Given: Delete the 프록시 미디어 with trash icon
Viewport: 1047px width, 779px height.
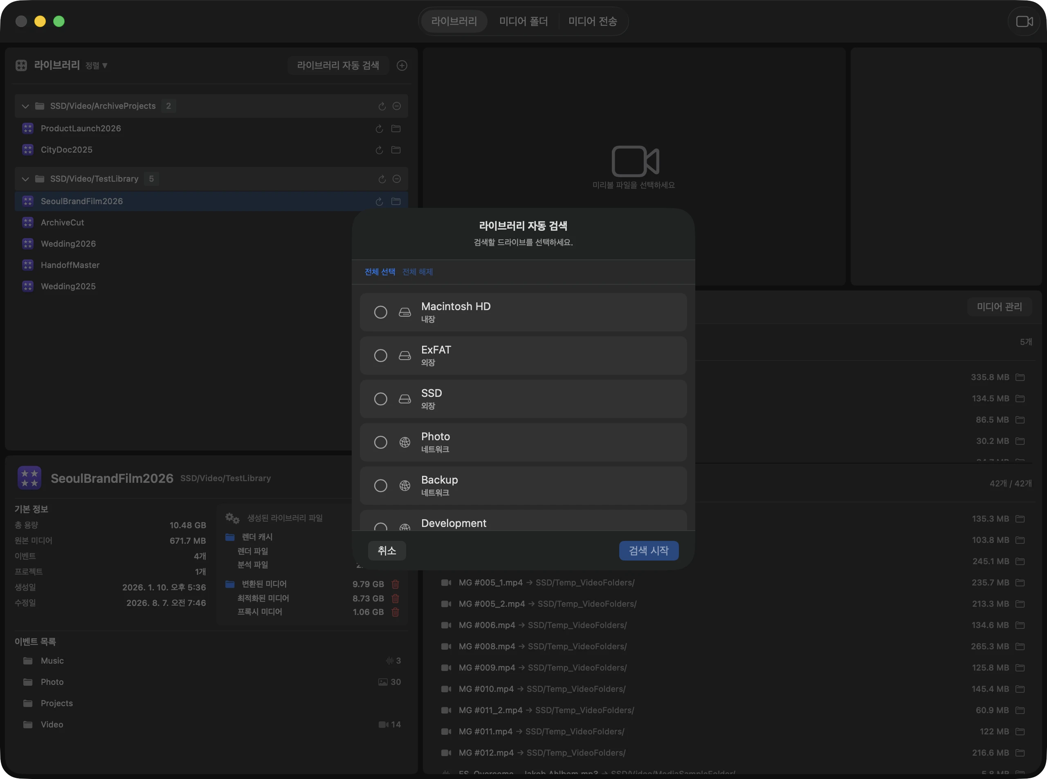Looking at the screenshot, I should click(x=395, y=612).
